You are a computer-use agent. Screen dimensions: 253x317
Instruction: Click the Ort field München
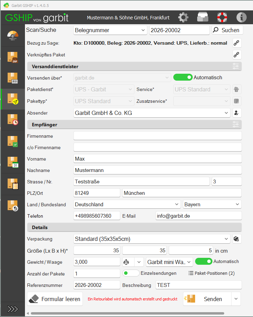[x=182, y=193]
